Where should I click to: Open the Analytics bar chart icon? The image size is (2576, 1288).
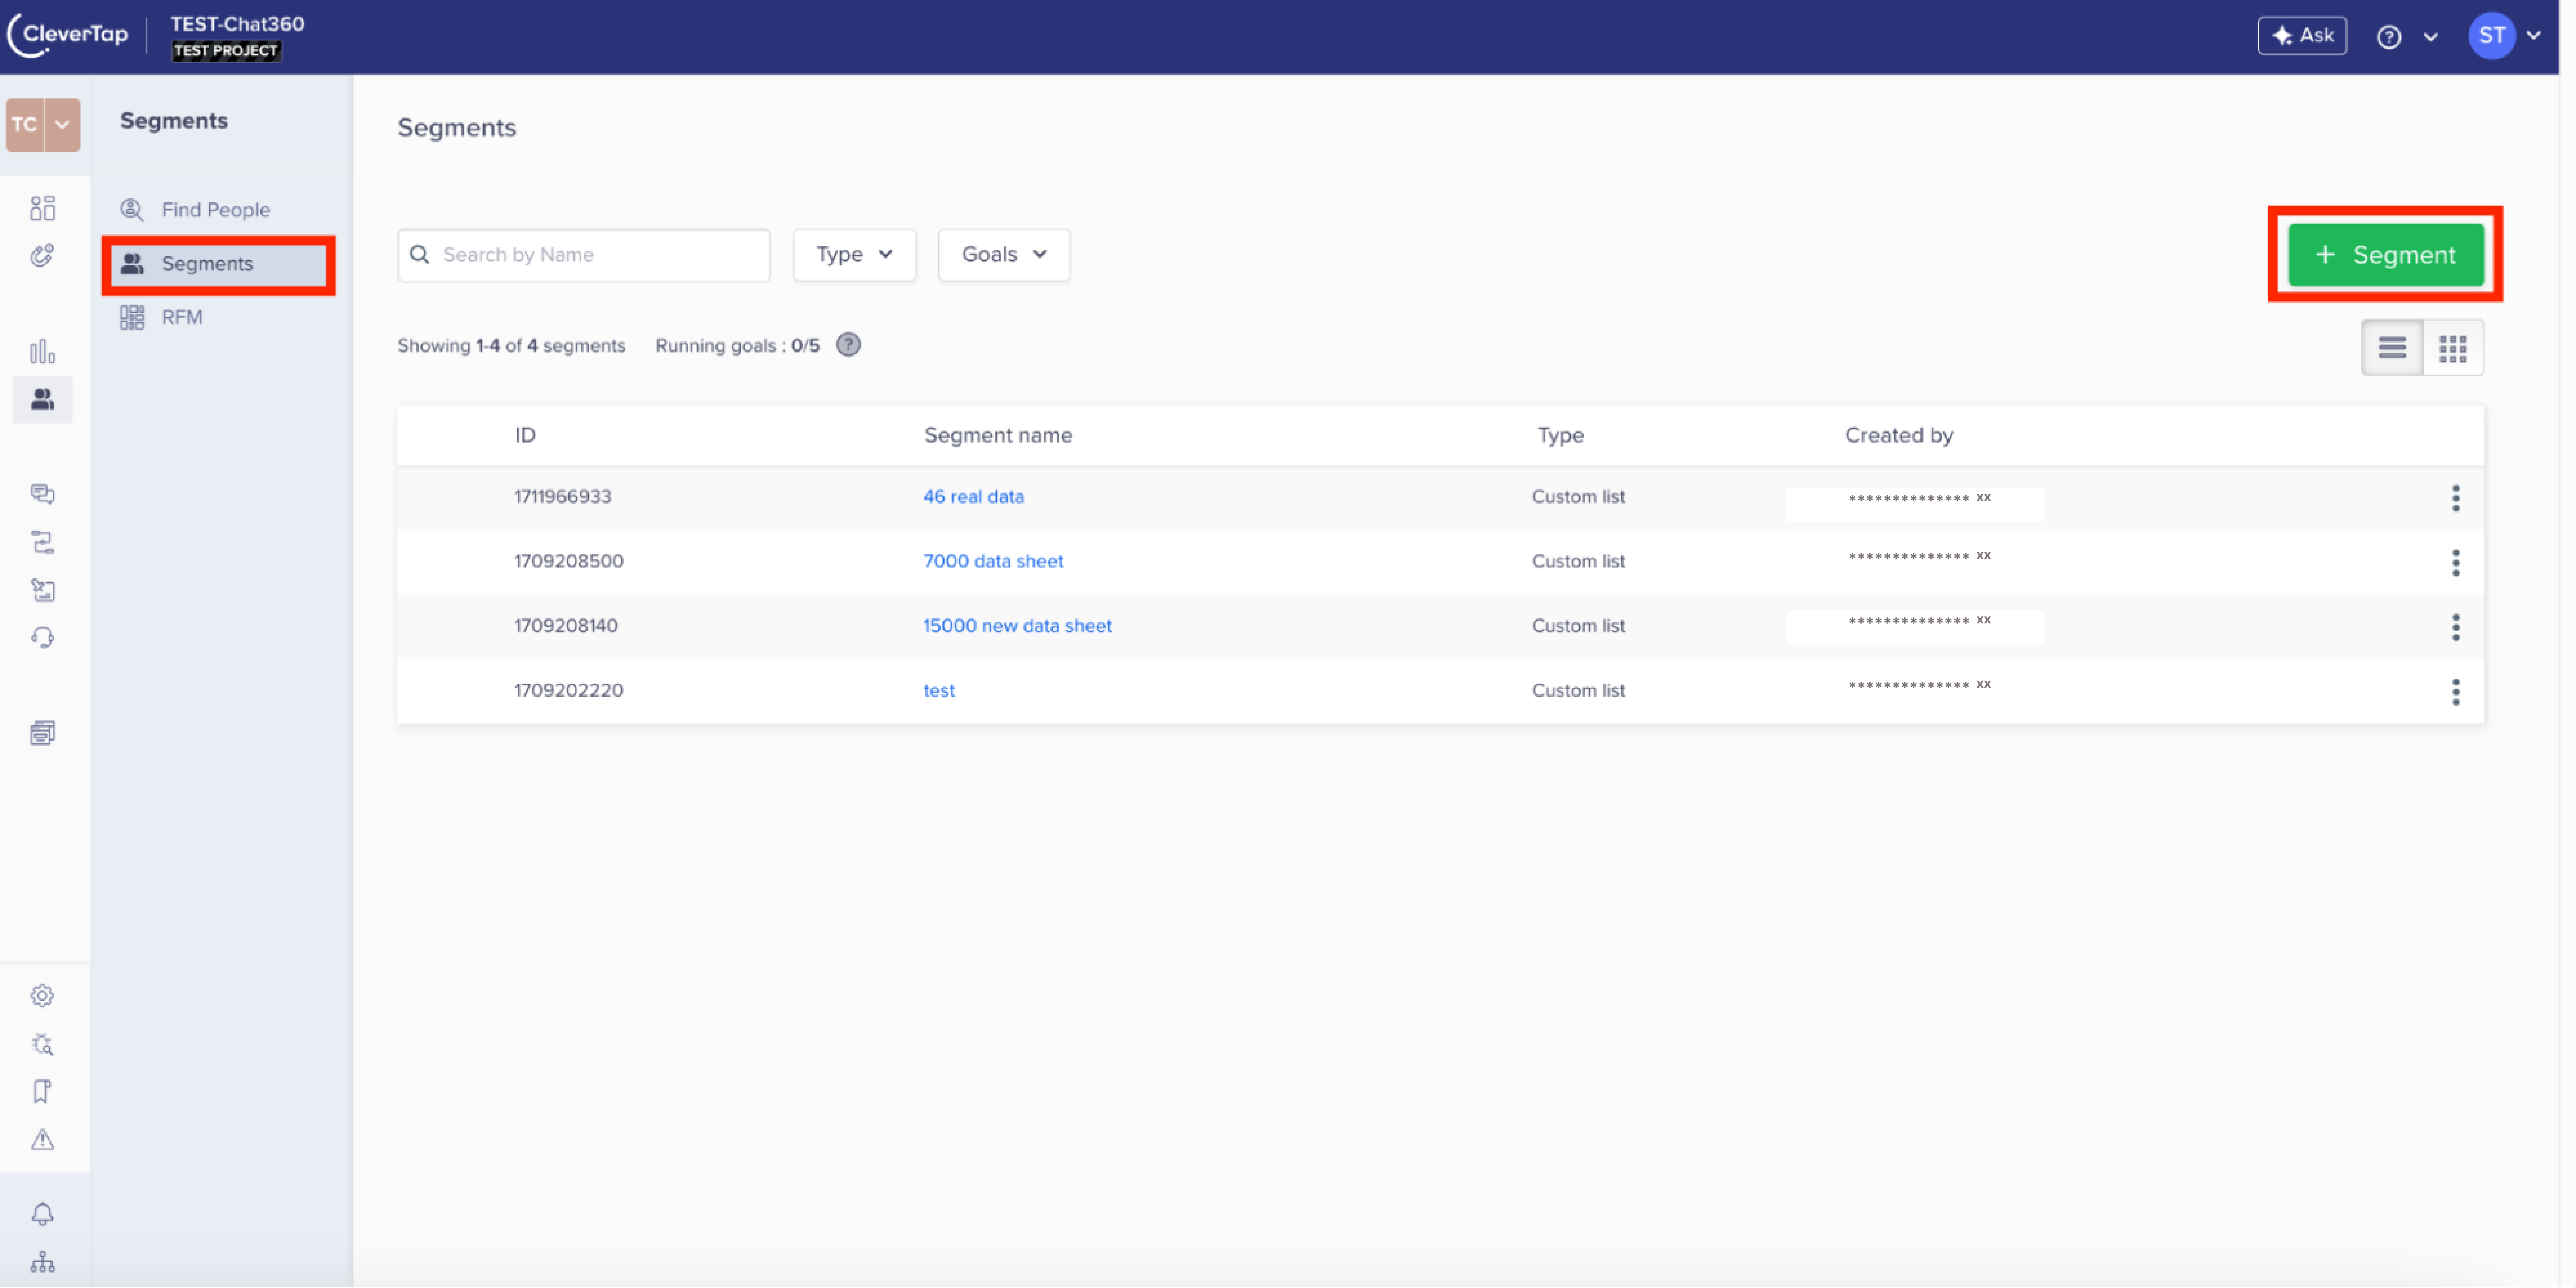pos(42,352)
